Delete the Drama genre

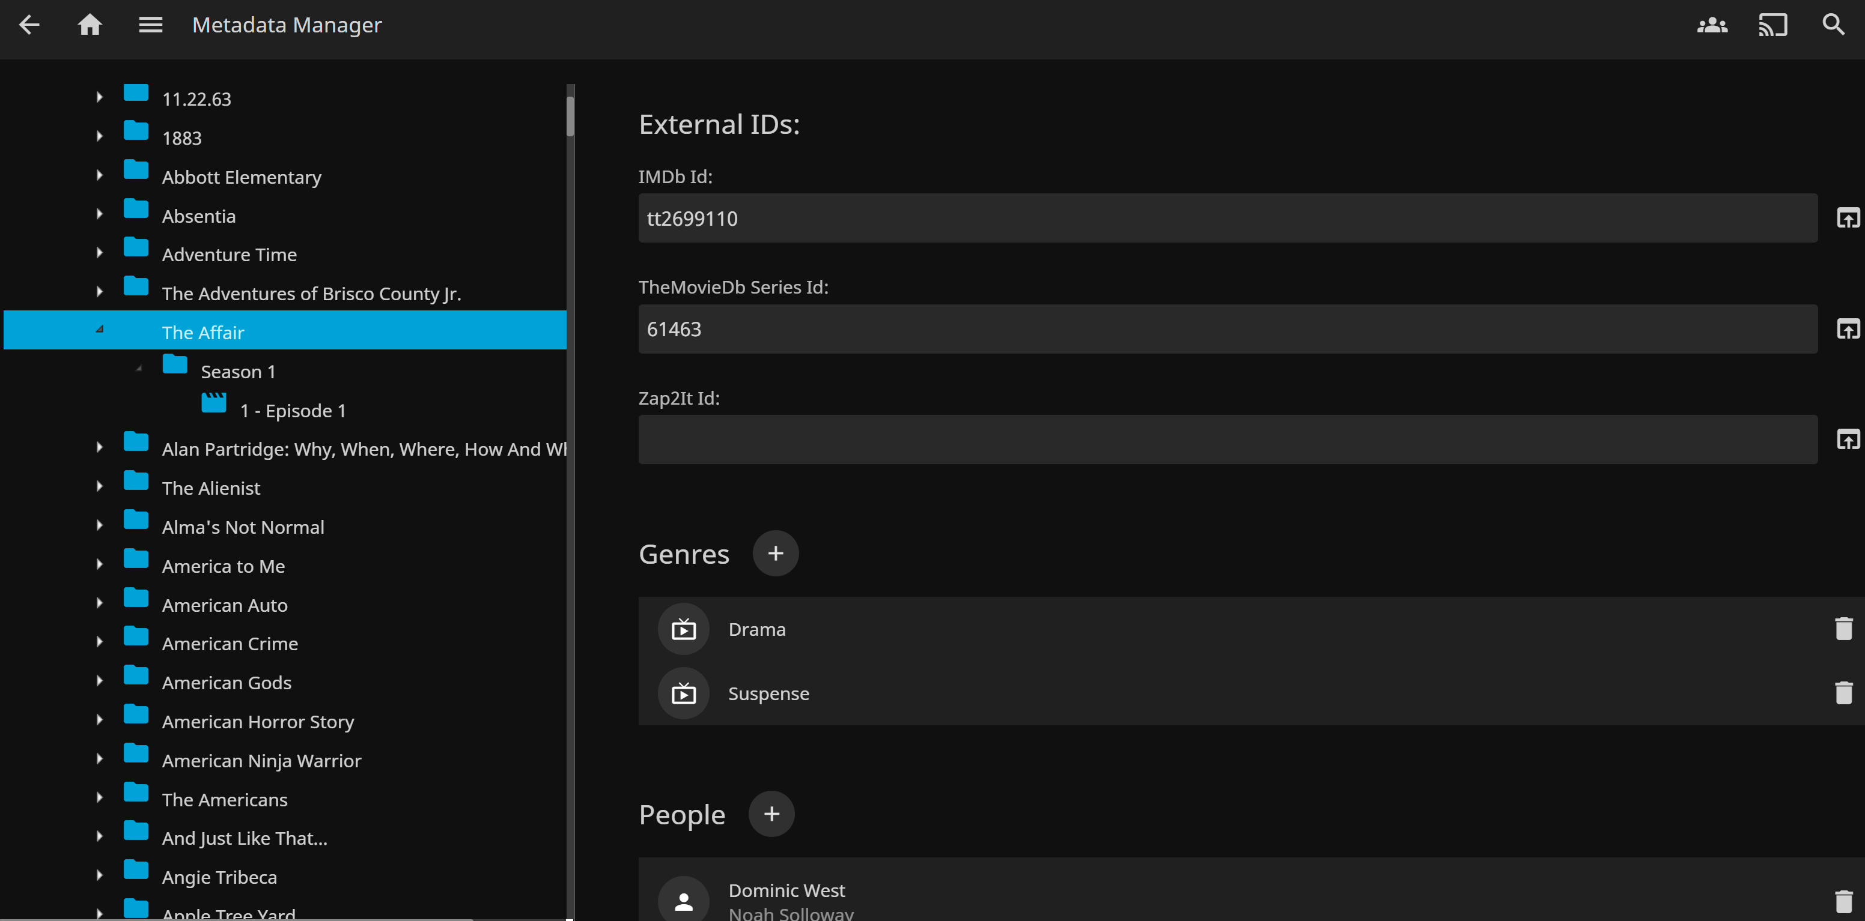pos(1843,629)
